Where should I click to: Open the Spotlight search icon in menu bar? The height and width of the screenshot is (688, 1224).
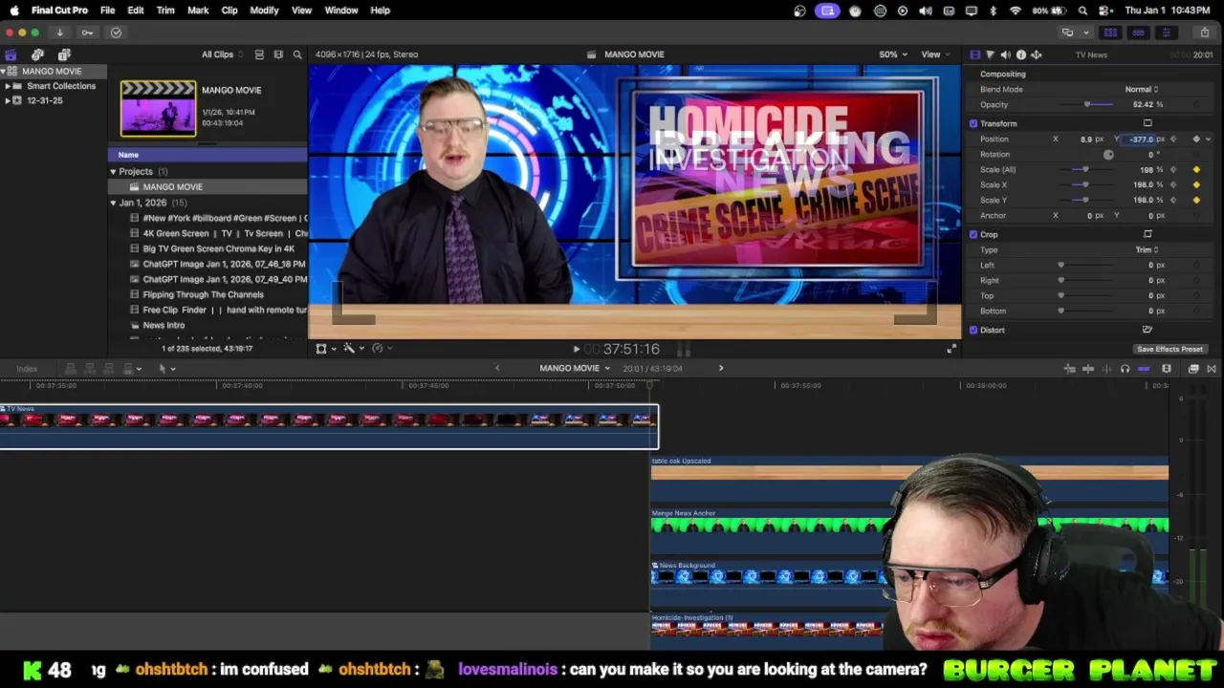pos(1082,11)
